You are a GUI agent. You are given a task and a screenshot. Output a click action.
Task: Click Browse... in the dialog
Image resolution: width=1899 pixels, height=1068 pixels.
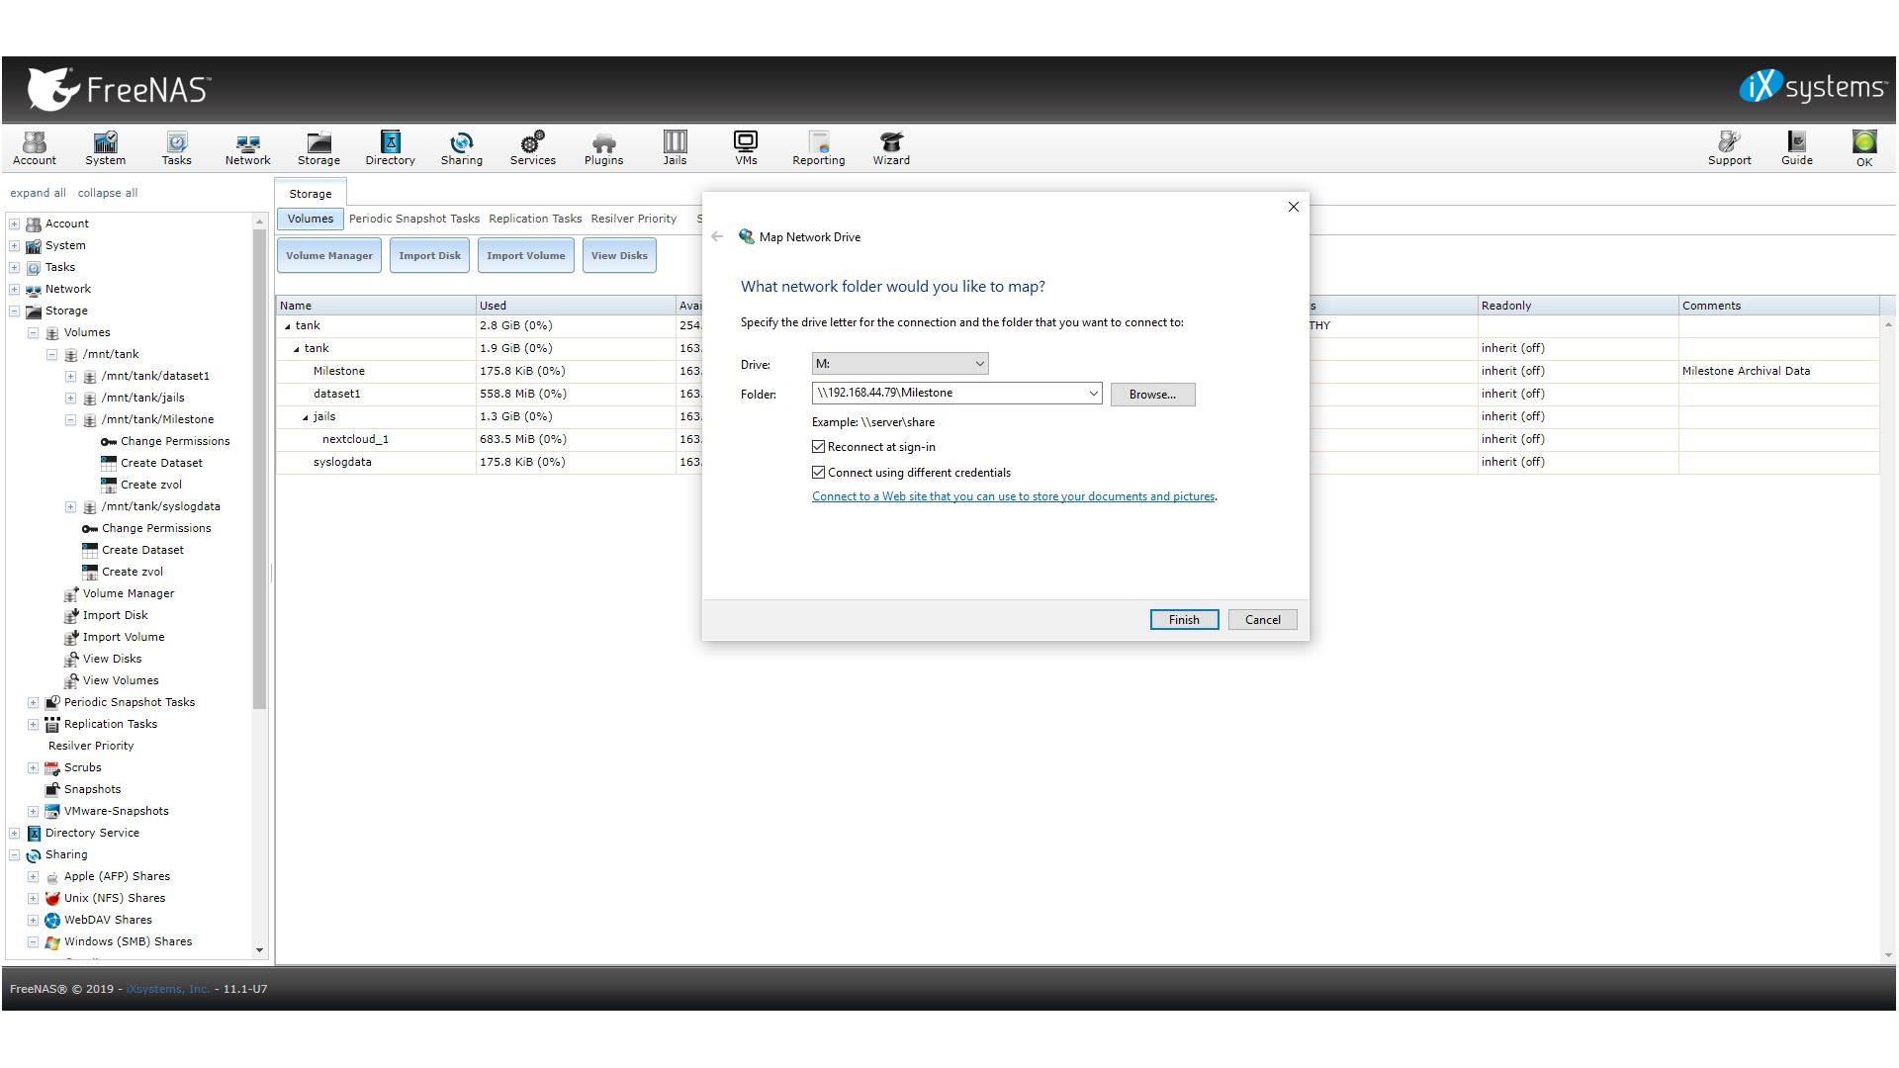point(1152,395)
